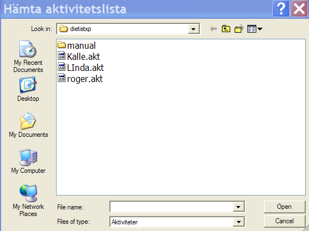Select the roger.akt file icon

[x=62, y=78]
